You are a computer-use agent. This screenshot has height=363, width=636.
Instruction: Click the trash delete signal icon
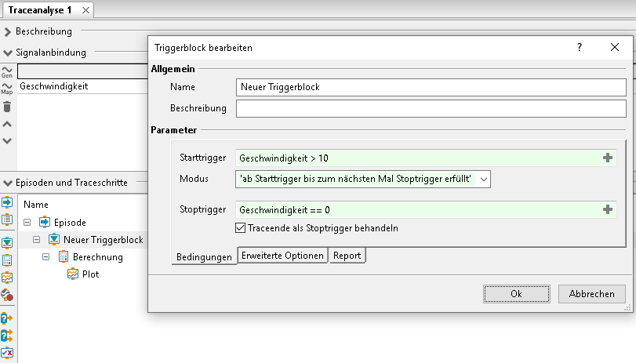(7, 107)
